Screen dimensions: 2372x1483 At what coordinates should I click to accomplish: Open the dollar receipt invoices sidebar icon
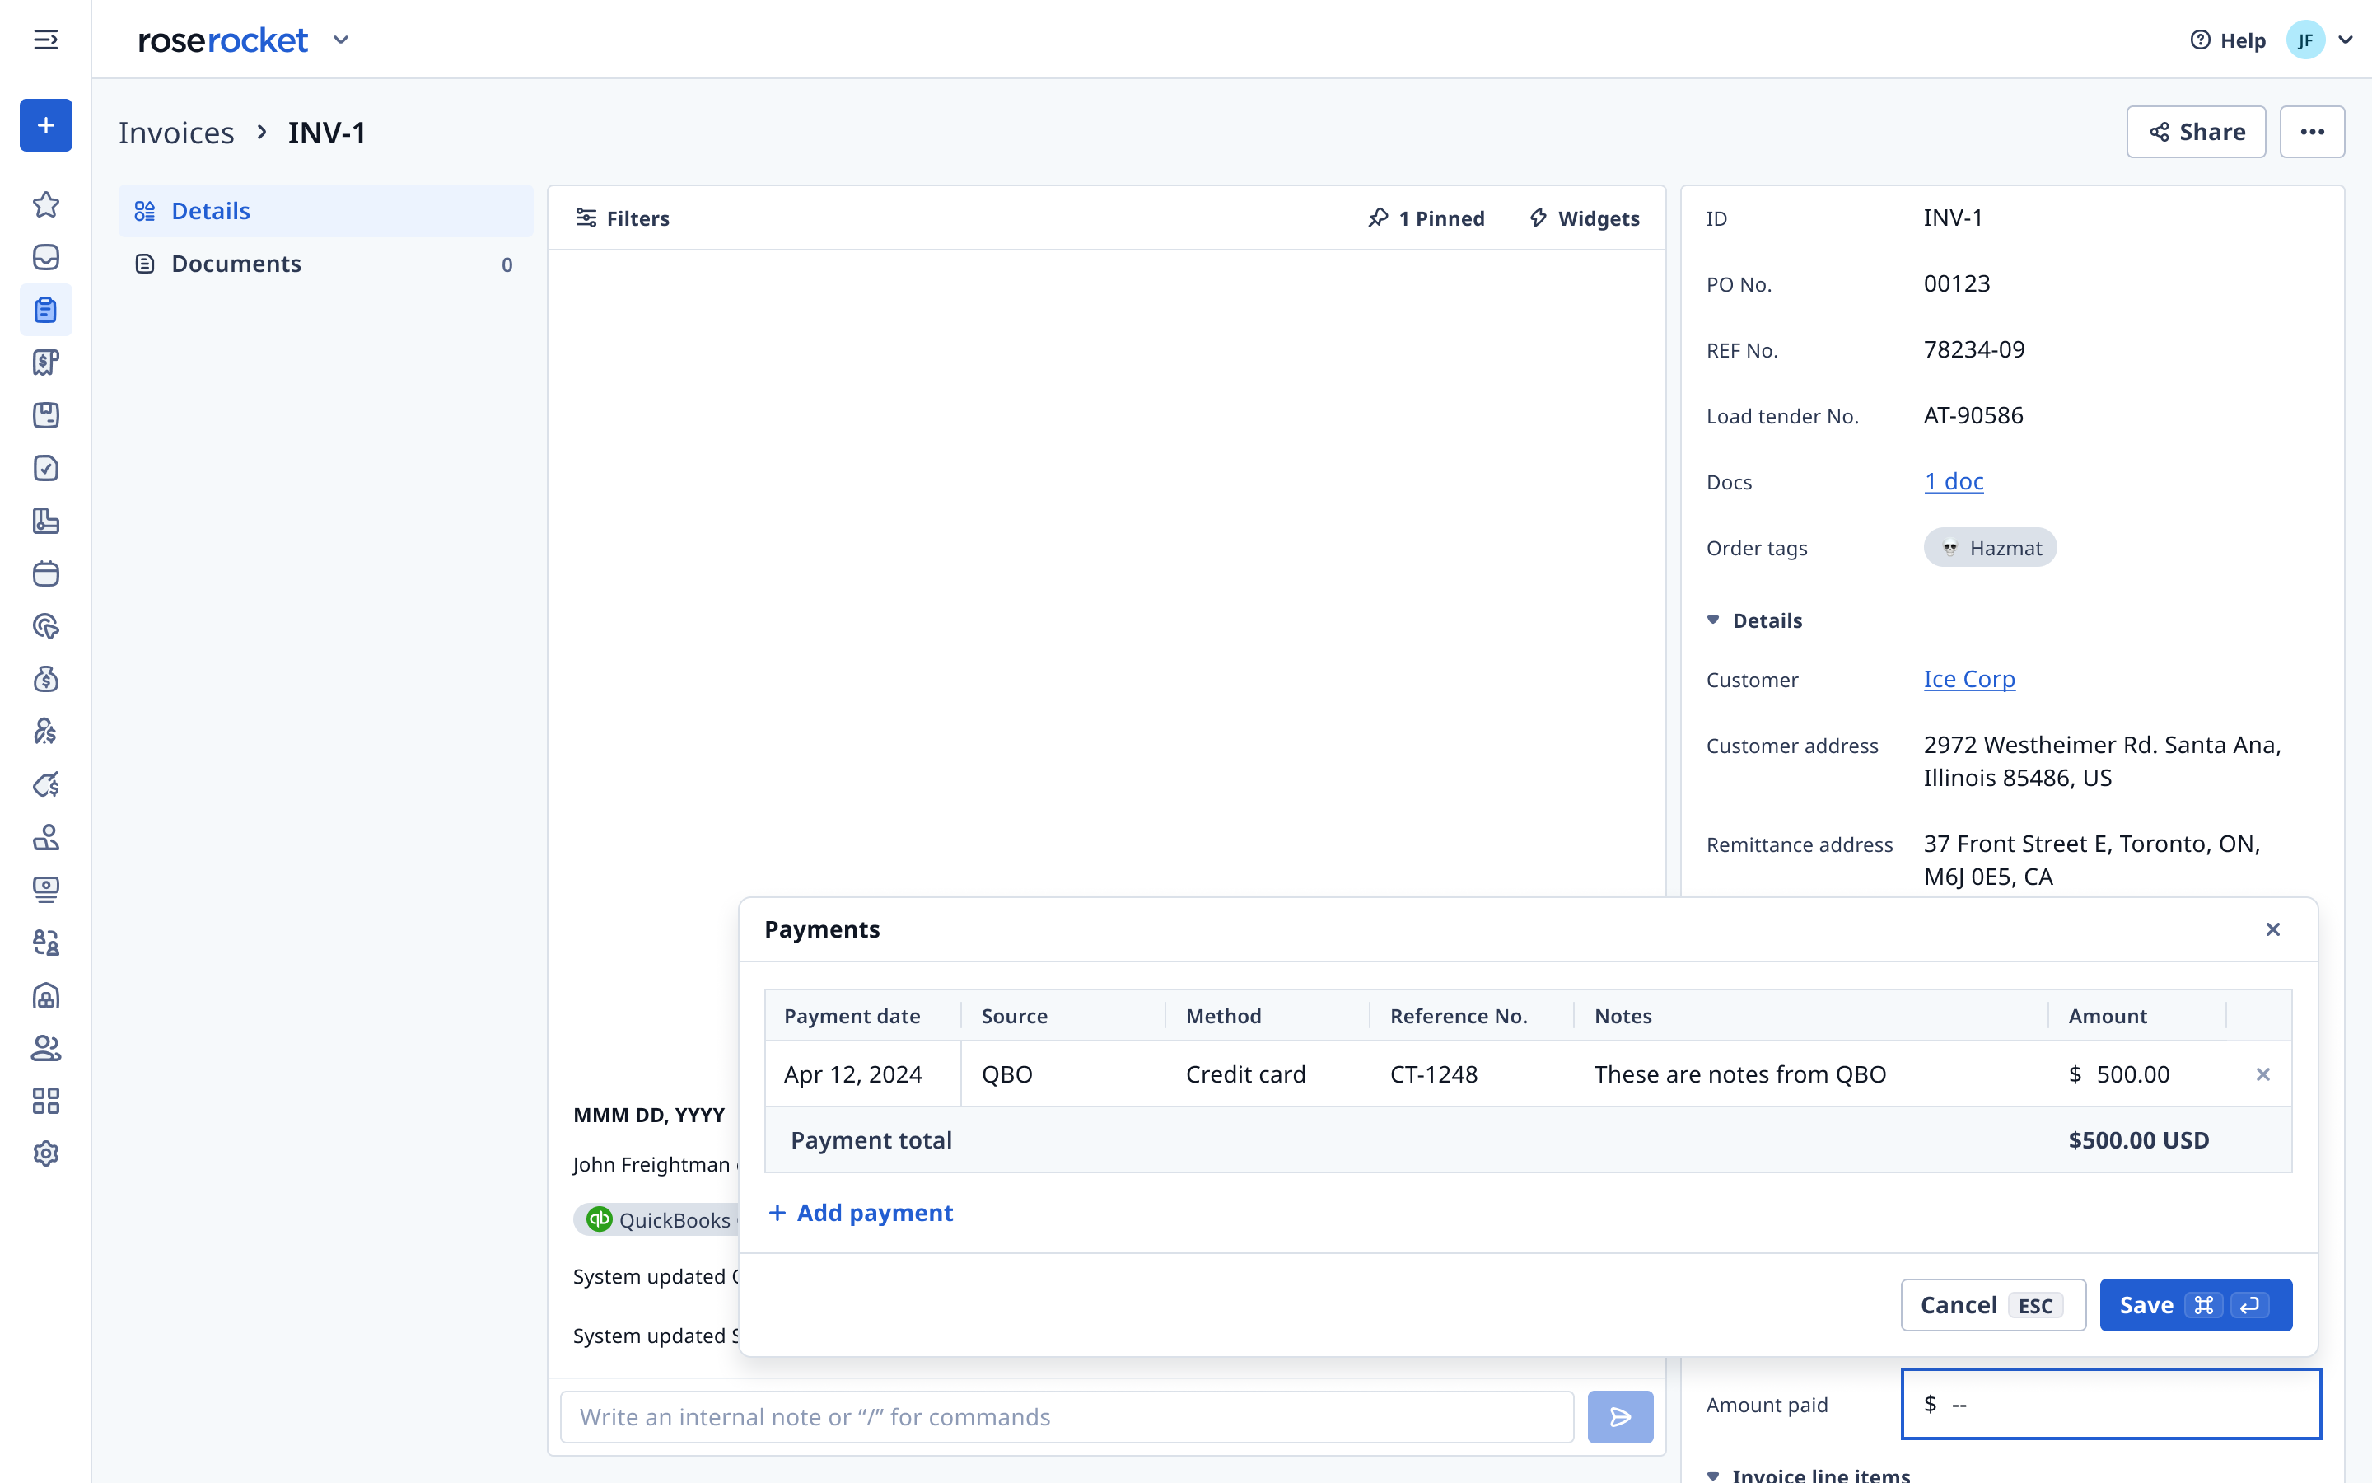[46, 363]
